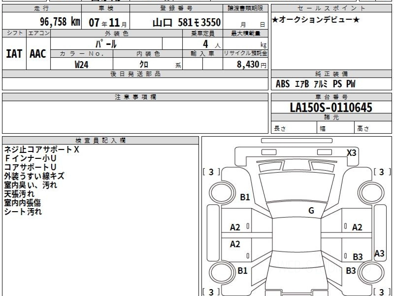The image size is (394, 296).
Task: Click the 譲渡書類期限 header
Action: coord(245,9)
